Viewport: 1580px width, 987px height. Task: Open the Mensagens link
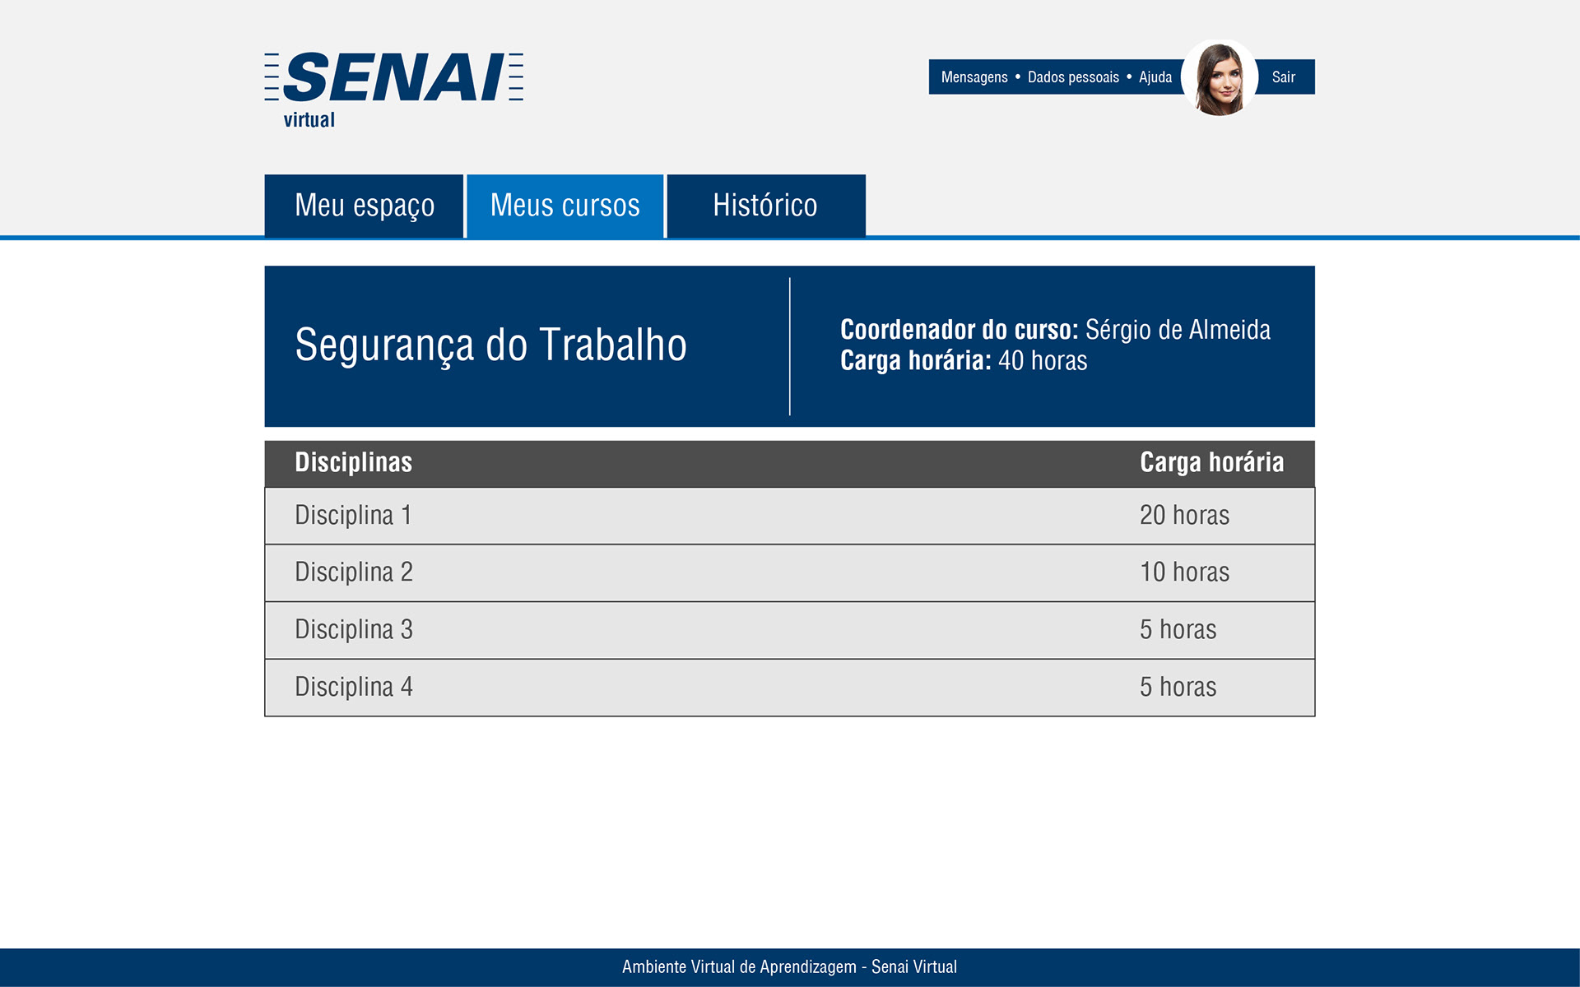[x=974, y=77]
